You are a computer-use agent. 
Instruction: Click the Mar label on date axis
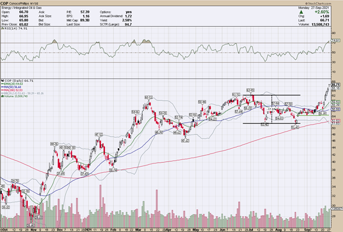[139, 230]
